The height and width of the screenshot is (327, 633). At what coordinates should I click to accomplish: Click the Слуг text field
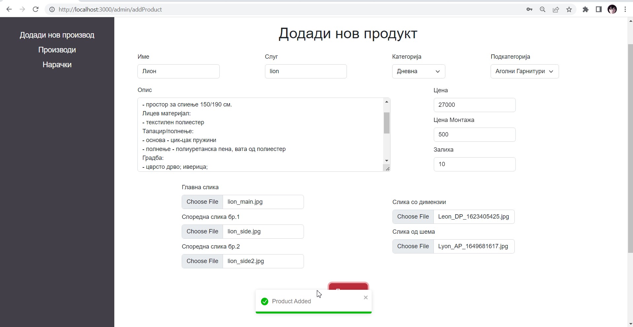[306, 72]
